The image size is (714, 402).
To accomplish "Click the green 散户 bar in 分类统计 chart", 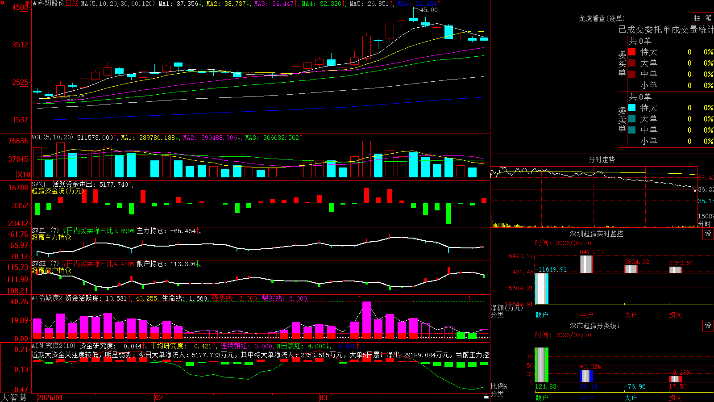I will click(542, 365).
